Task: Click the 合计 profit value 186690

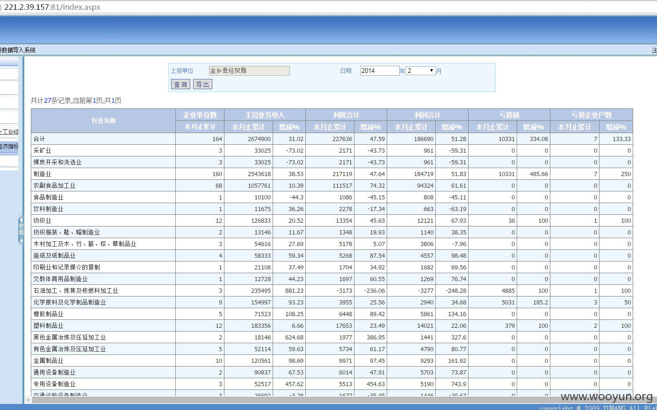Action: 424,139
